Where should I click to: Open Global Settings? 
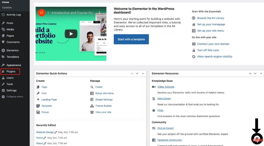(104, 100)
